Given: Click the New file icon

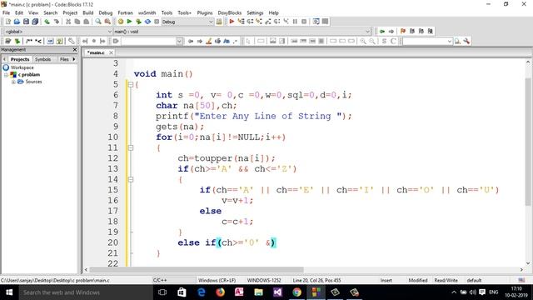Looking at the screenshot, I should pyautogui.click(x=7, y=22).
